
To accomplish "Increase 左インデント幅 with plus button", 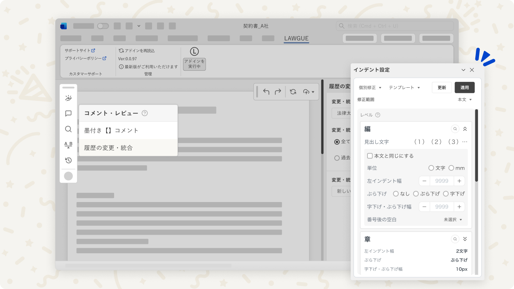I will pyautogui.click(x=459, y=181).
